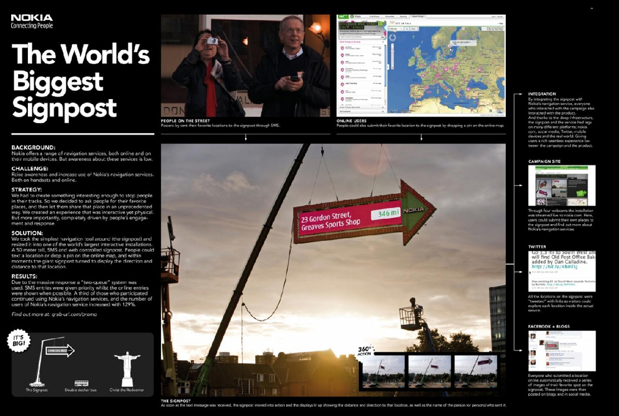This screenshot has height=416, width=619.
Task: Click the "FACEBOOK + BLOGS" heading
Action: coord(548,326)
